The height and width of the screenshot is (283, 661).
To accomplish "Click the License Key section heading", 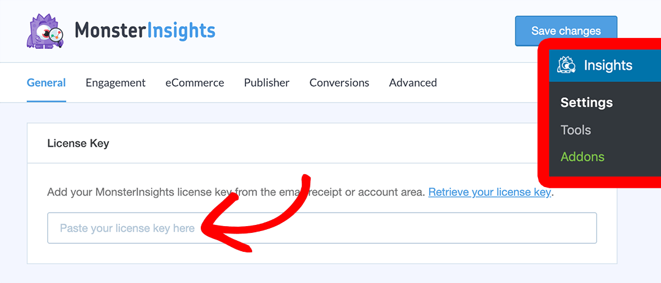I will click(x=78, y=144).
